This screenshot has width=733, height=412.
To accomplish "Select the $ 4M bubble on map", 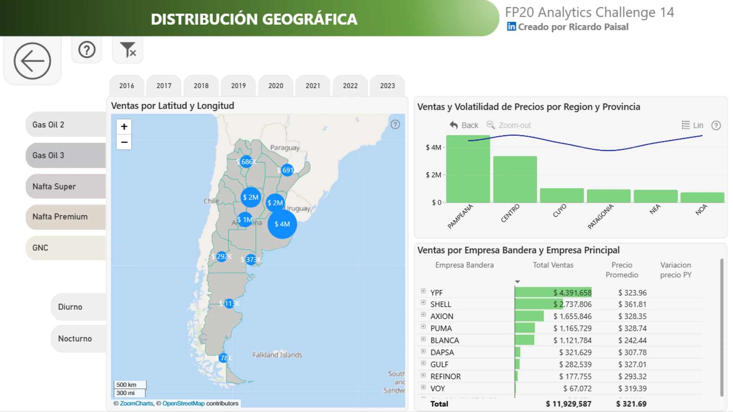I will [x=282, y=224].
